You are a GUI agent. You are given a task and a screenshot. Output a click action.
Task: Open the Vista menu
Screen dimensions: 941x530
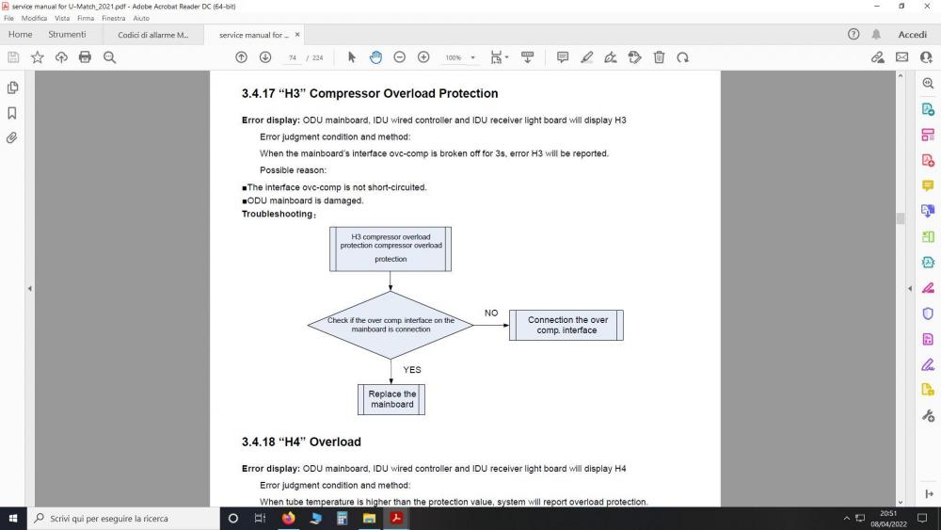coord(62,18)
